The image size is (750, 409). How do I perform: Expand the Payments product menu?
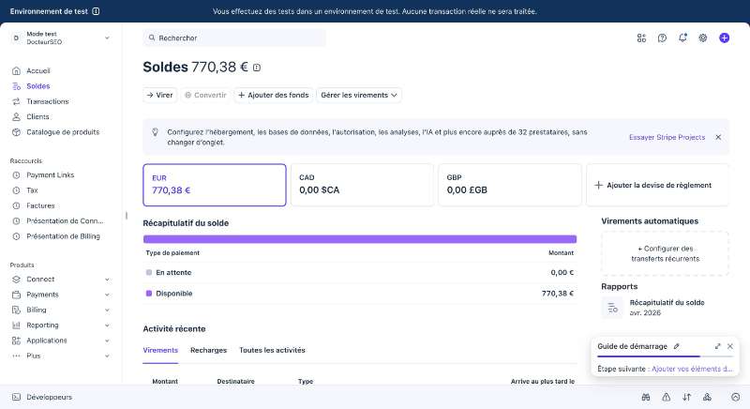tap(107, 295)
